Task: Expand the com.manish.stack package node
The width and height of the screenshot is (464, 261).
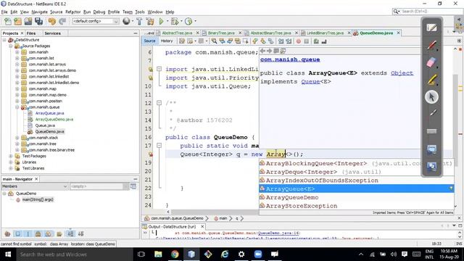Action: (x=17, y=138)
